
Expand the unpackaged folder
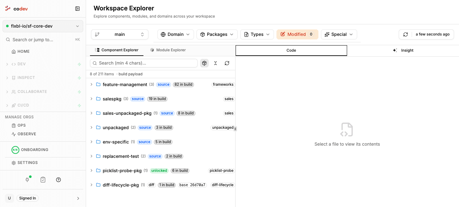tap(91, 128)
